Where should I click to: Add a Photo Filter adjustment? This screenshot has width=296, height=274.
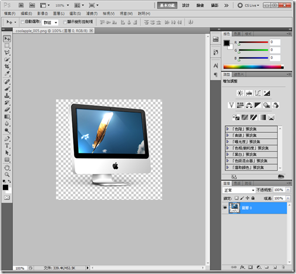[x=267, y=105]
